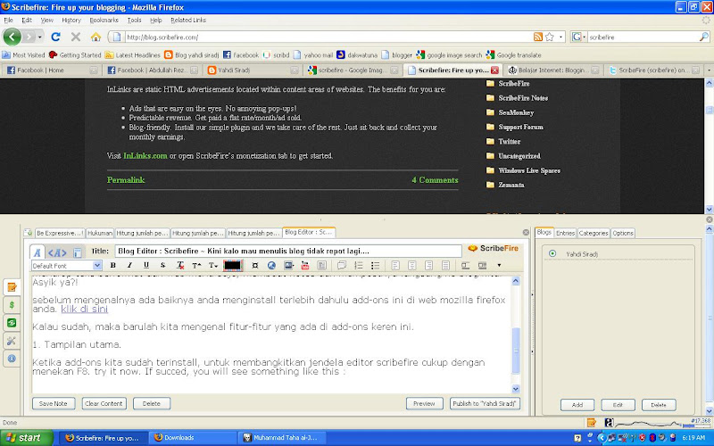Click the web page vertical scrollbar thumb
Viewport: 714px width, 446px height.
click(709, 110)
